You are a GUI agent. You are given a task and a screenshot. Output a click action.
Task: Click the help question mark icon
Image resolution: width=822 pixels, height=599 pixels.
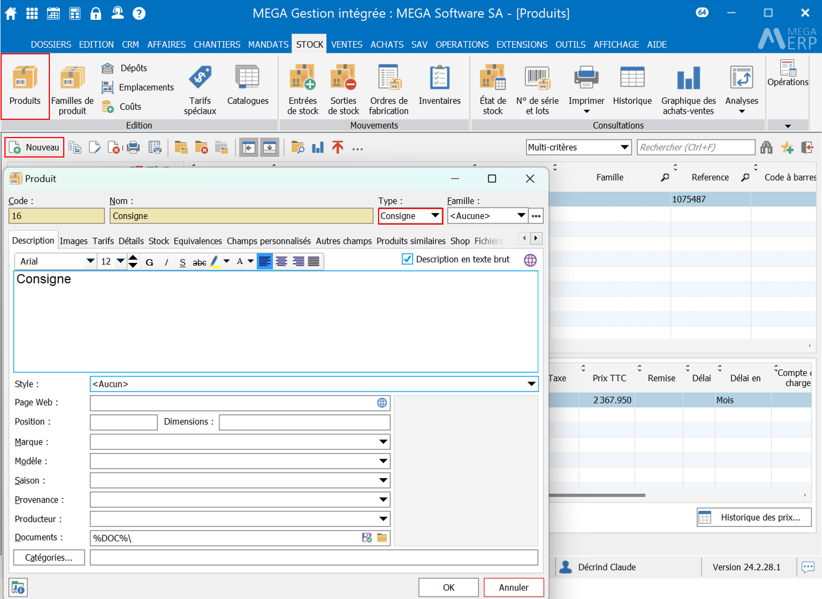pos(139,13)
